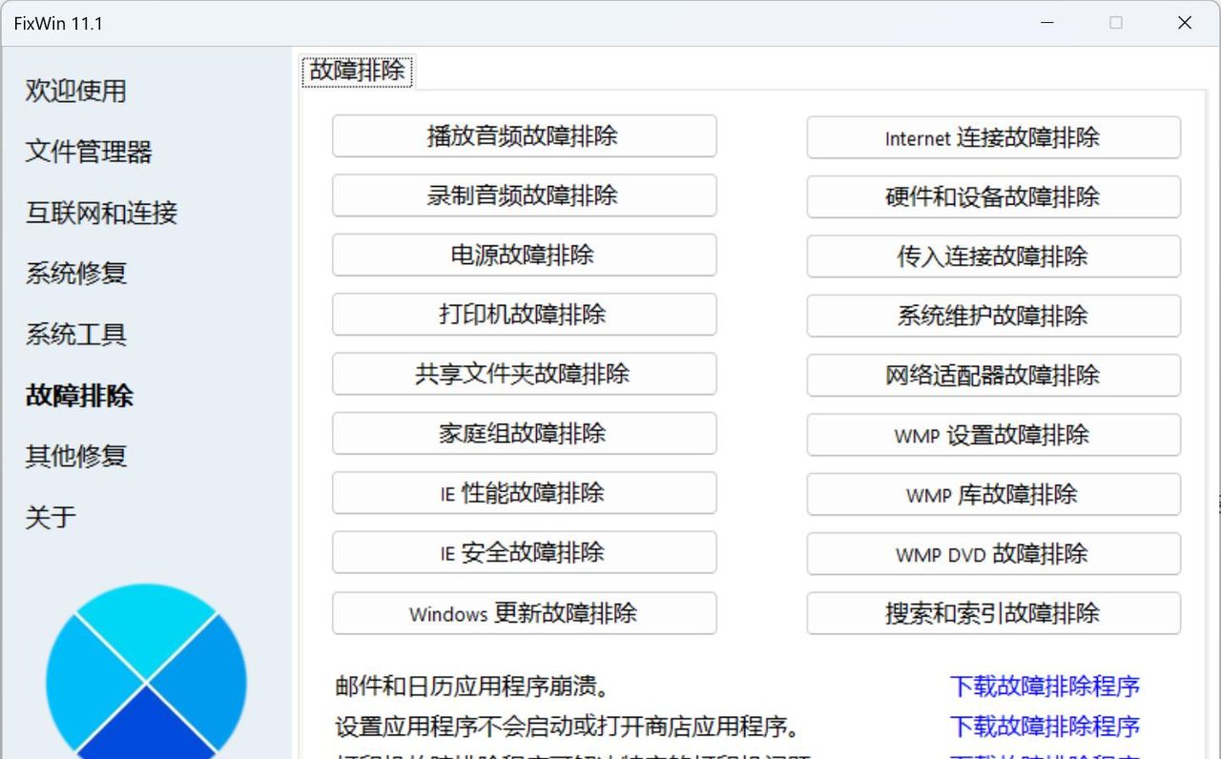
Task: Launch 搜索和索引故障排除
Action: 993,613
